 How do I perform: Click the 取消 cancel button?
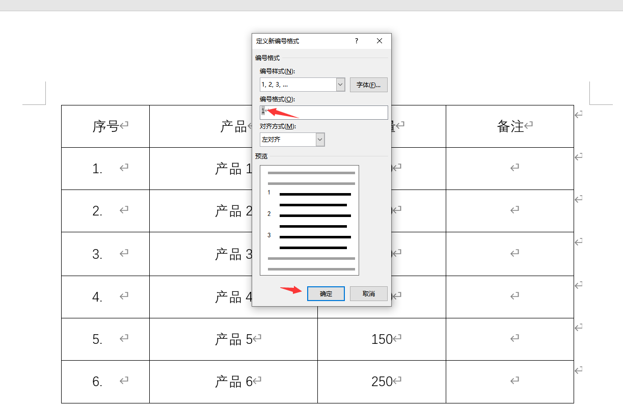369,294
